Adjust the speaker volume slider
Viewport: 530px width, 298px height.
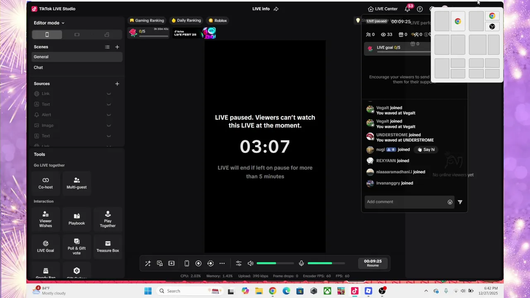pyautogui.click(x=275, y=263)
